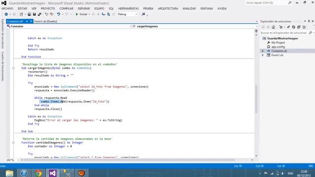Click the Open File toolbar icon
This screenshot has width=315, height=177.
click(x=30, y=14)
